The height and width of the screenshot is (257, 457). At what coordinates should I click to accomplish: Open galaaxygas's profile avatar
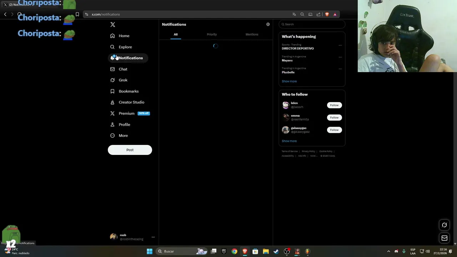tap(286, 130)
